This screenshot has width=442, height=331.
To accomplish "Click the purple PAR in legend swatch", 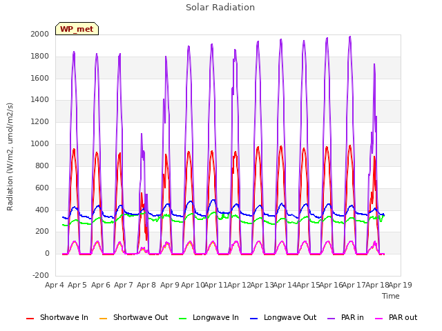I will click(x=331, y=319).
